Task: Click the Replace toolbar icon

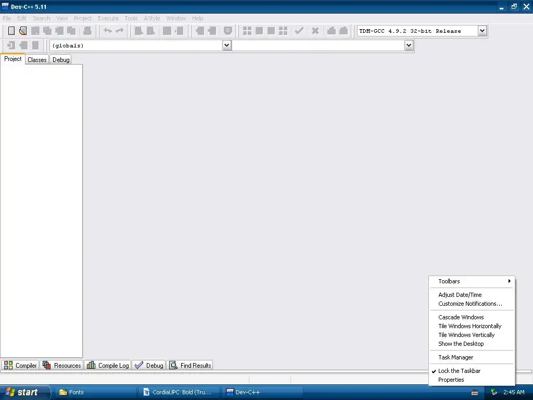Action: click(x=150, y=31)
